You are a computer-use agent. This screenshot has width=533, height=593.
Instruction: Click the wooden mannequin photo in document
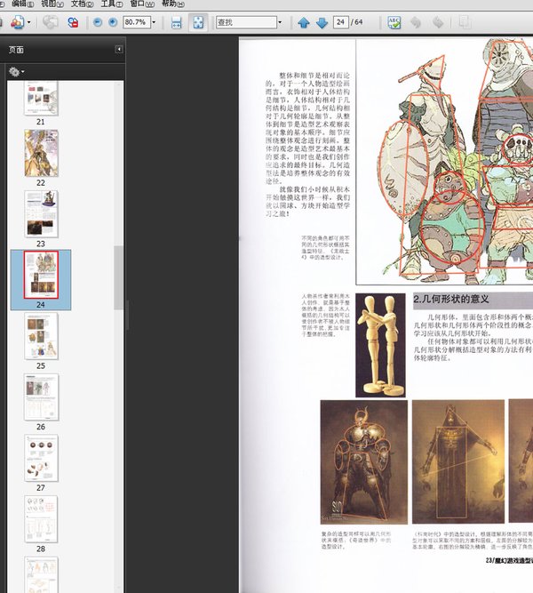pos(381,345)
